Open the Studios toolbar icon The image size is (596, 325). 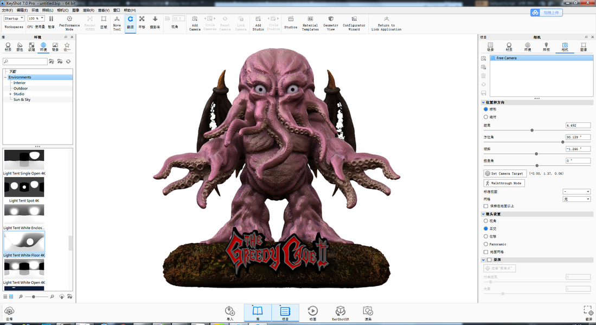(x=291, y=19)
